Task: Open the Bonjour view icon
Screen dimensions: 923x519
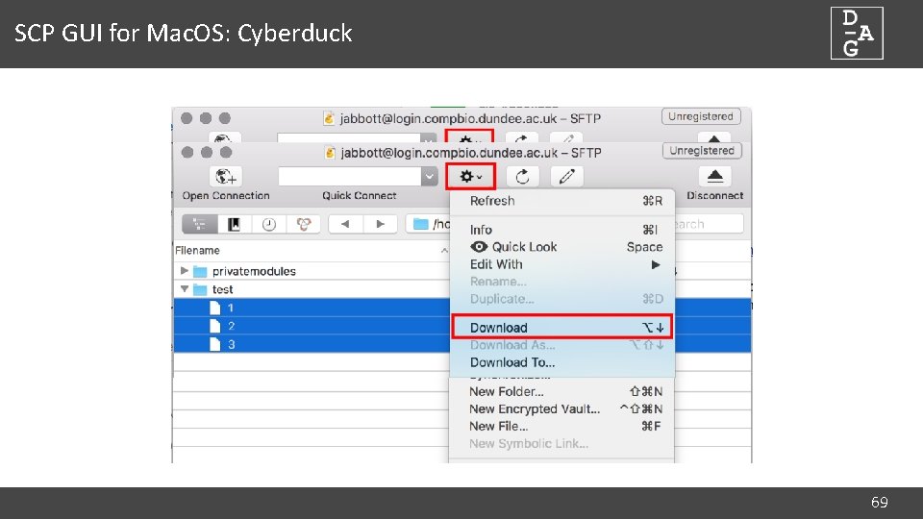Action: 303,224
